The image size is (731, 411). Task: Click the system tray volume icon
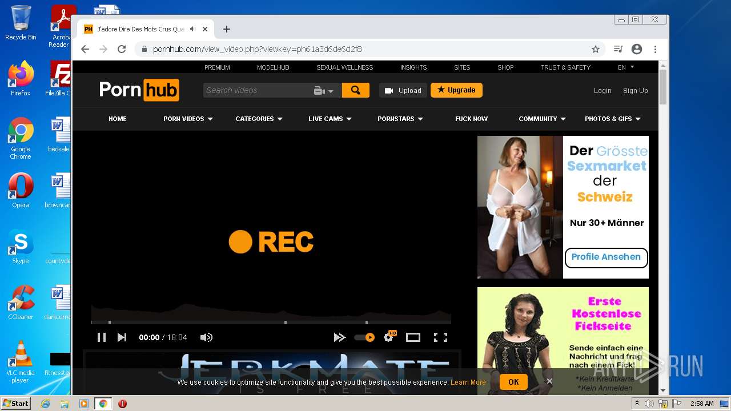click(649, 404)
